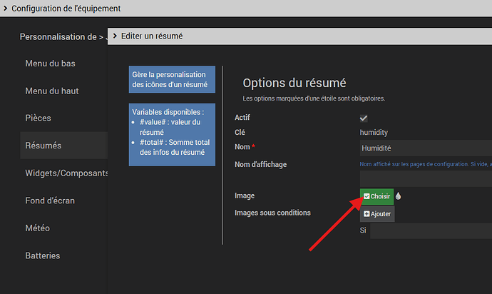
Task: Open the Météo section
Action: pos(37,228)
